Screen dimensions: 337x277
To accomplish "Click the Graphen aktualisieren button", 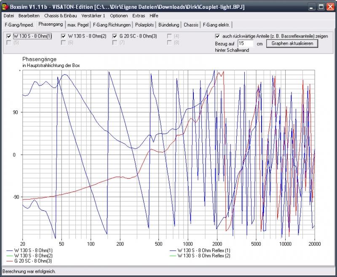I will [x=292, y=43].
